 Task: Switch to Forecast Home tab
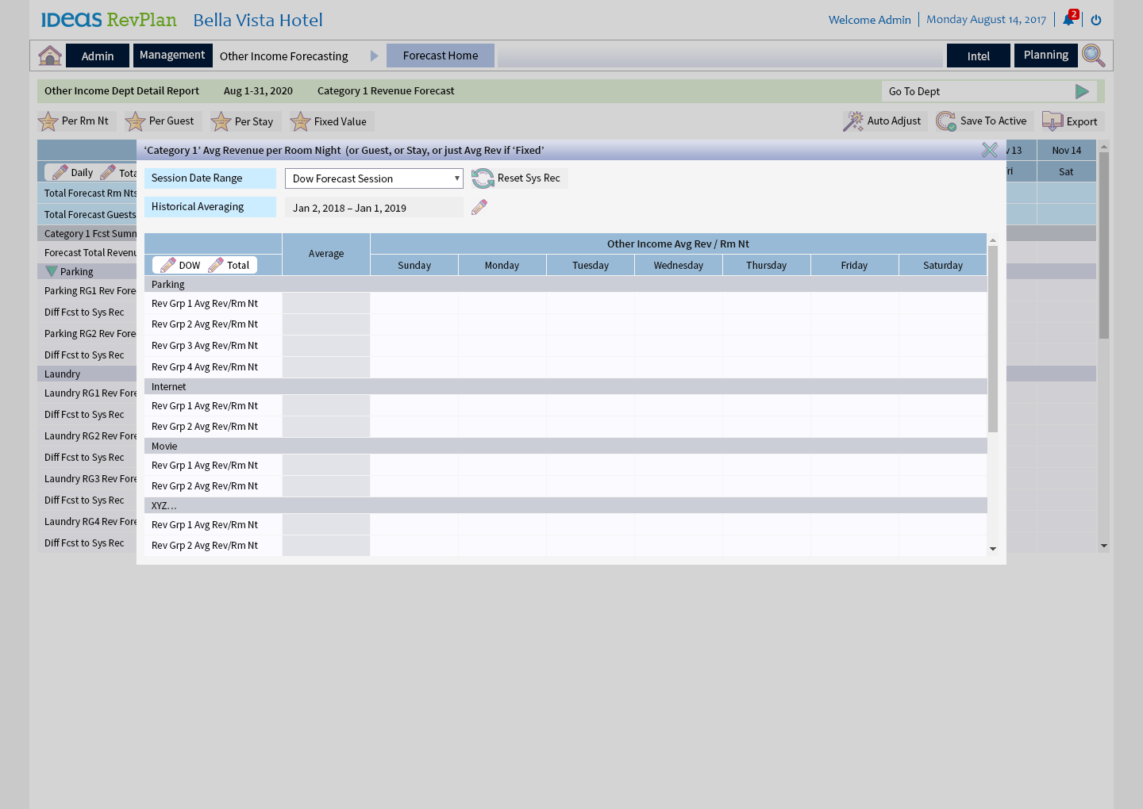[441, 56]
